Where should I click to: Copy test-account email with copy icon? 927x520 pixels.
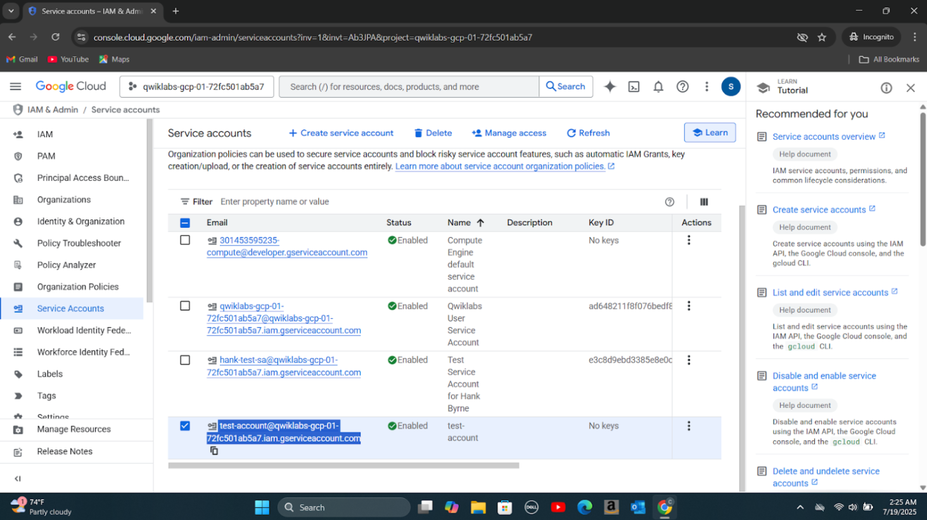pyautogui.click(x=214, y=451)
